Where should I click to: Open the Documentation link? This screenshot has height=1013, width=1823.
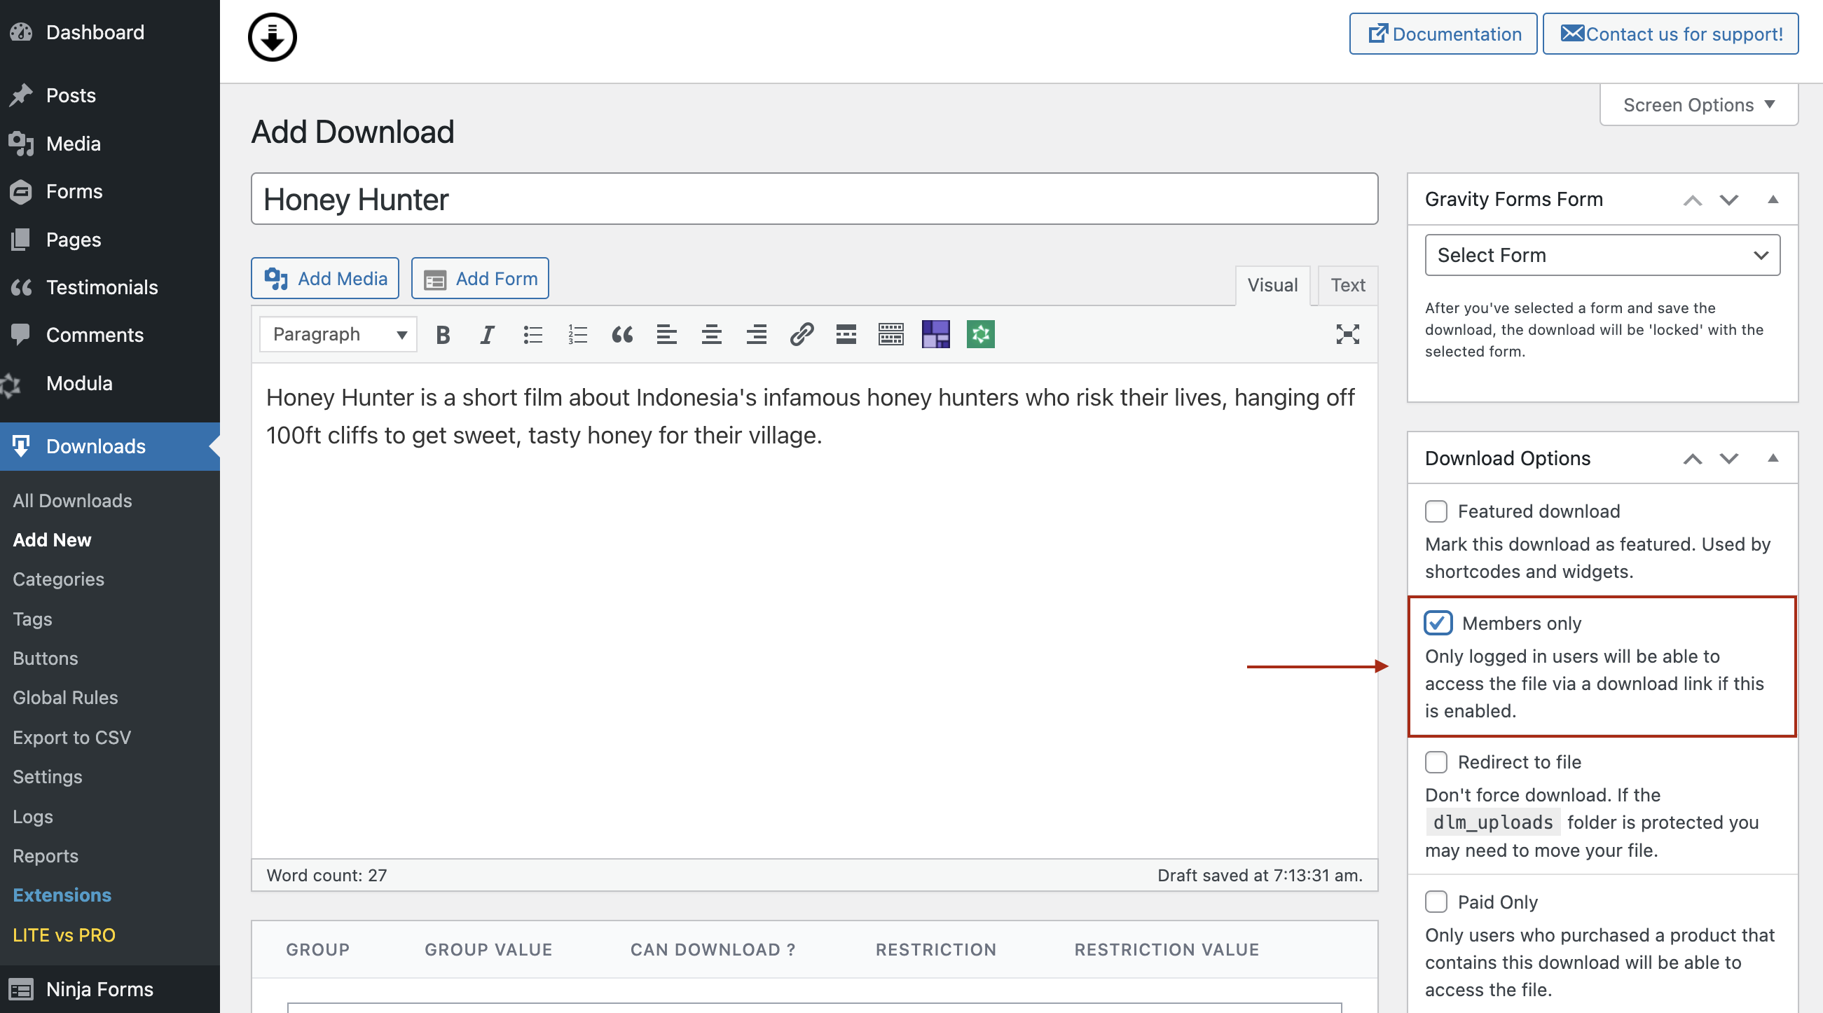[x=1443, y=33]
